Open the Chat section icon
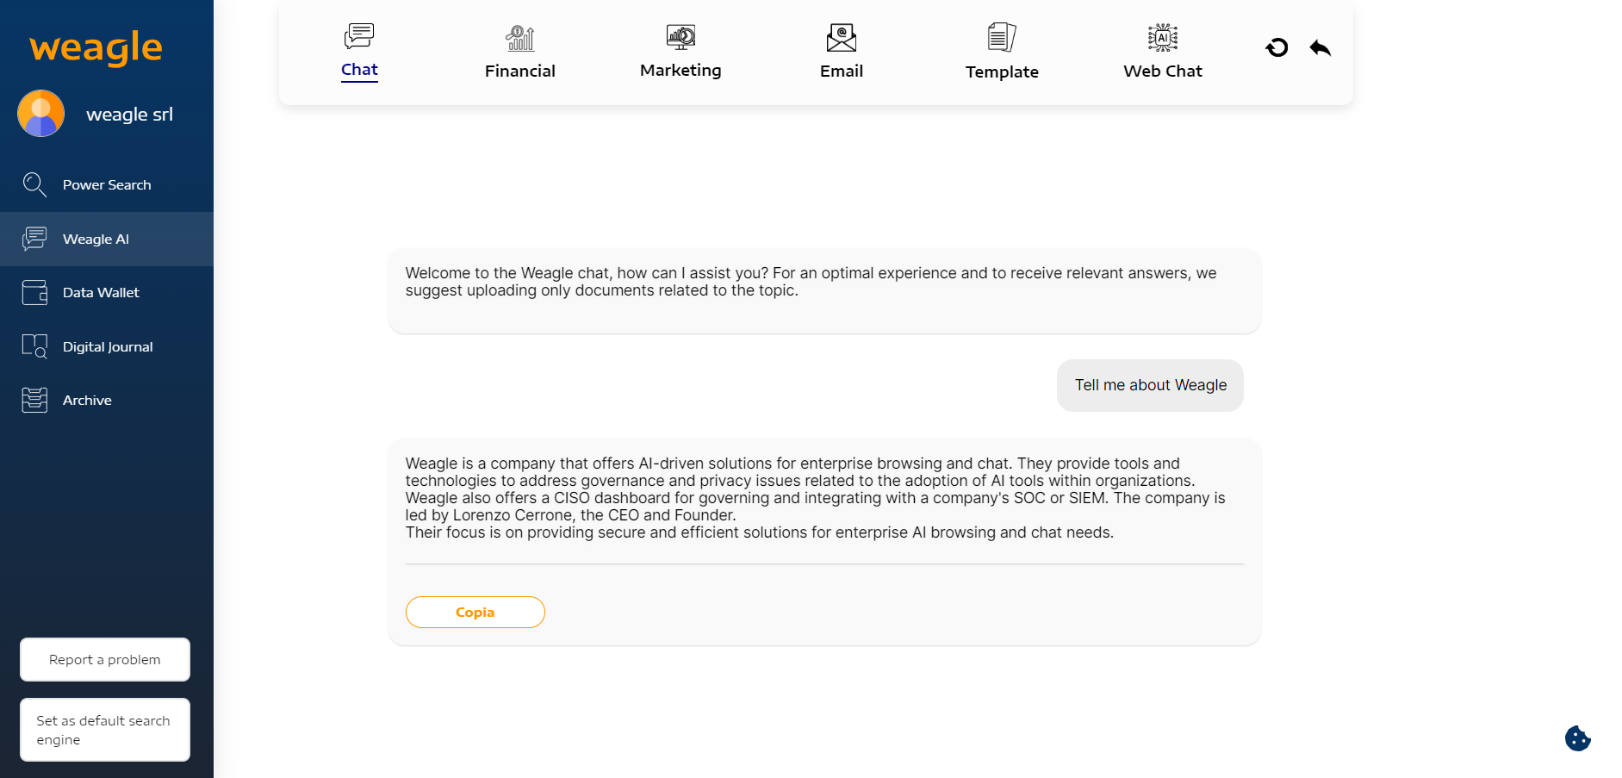 point(359,36)
